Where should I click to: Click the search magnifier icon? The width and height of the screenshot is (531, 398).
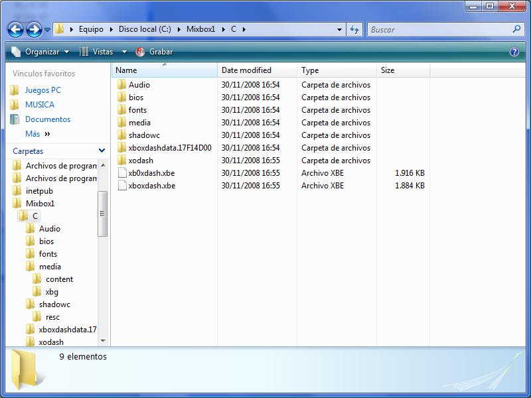(517, 29)
